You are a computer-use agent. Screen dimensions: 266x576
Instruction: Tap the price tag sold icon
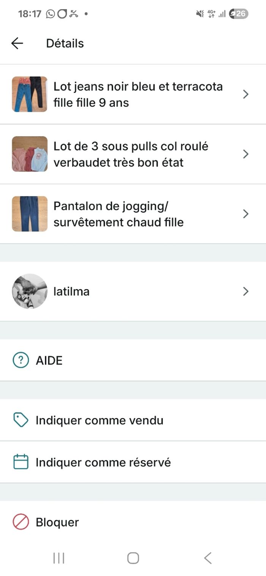pyautogui.click(x=21, y=420)
